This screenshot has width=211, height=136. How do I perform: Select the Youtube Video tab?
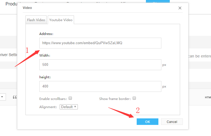pyautogui.click(x=61, y=20)
